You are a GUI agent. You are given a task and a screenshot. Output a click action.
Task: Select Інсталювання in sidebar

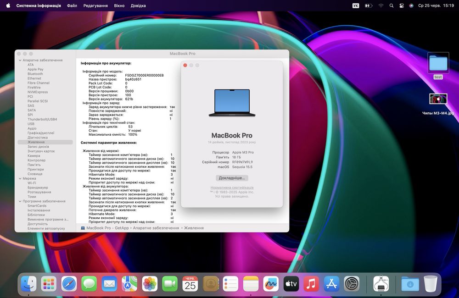coord(39,210)
